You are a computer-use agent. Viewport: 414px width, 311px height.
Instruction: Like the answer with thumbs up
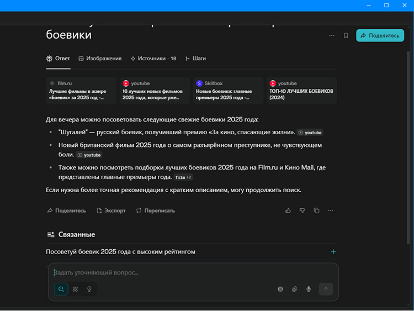tap(288, 210)
